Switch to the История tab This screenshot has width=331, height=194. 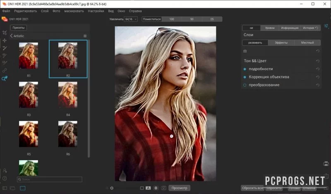pos(310,28)
